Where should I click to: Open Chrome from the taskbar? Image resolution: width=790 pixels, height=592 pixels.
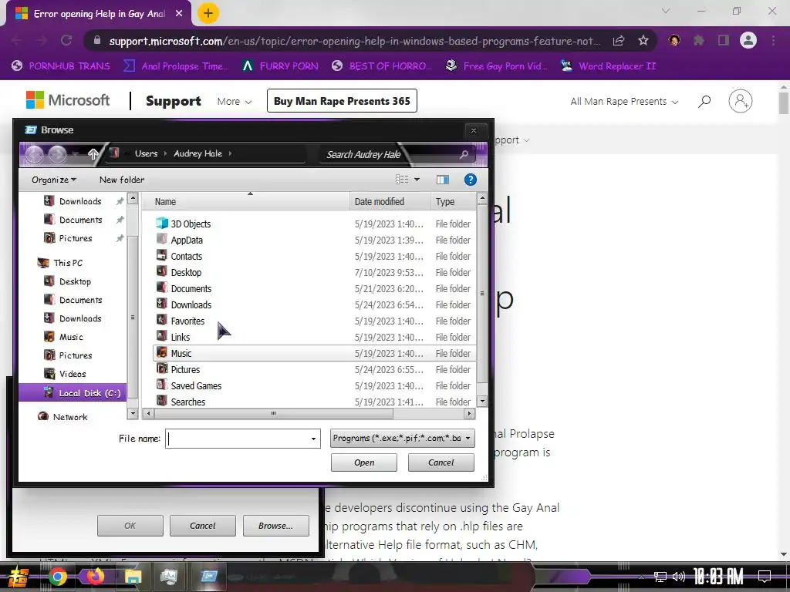click(57, 577)
